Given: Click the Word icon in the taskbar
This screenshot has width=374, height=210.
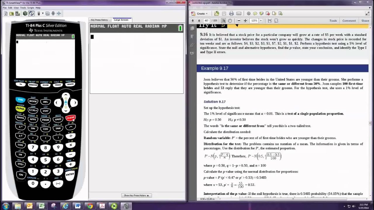Looking at the screenshot, I should [x=78, y=206].
